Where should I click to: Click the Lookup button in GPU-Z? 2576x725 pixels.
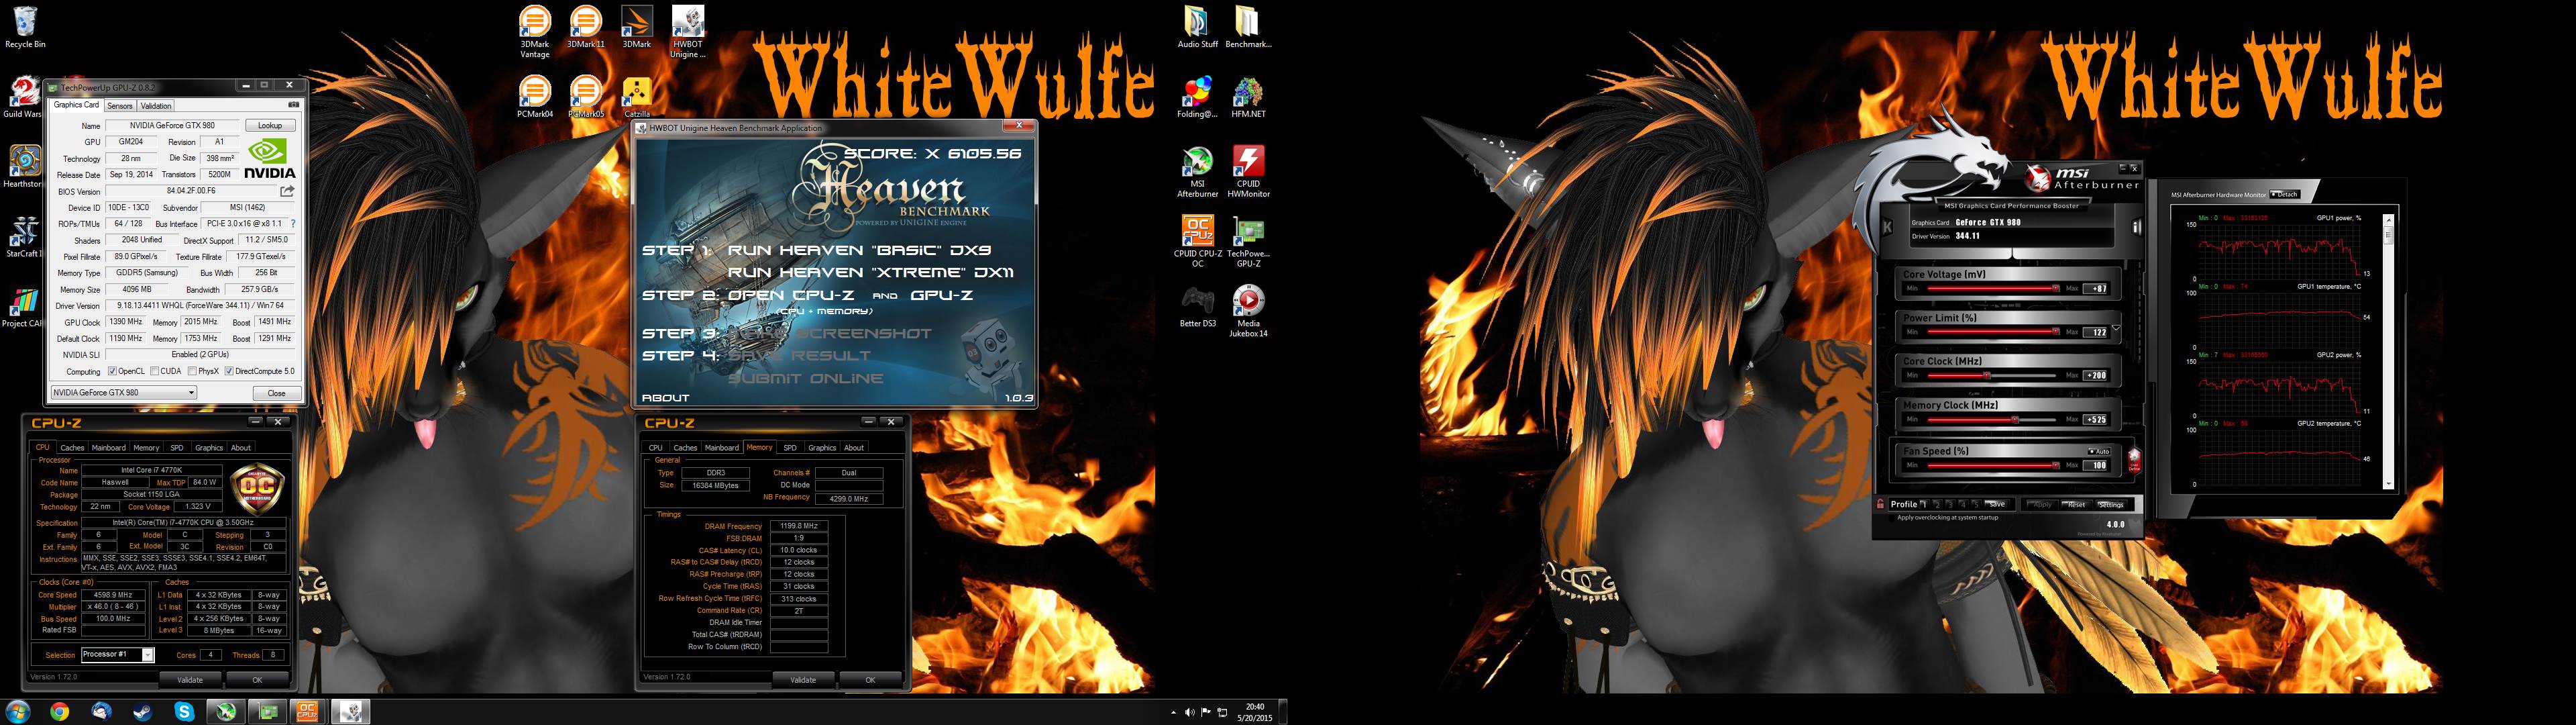(x=270, y=125)
